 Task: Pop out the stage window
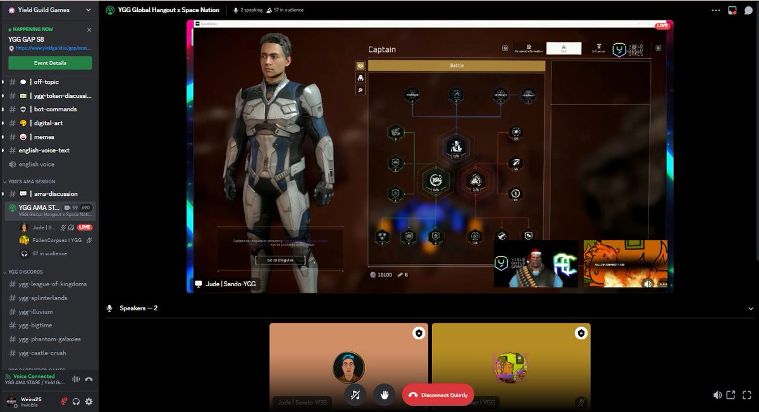[x=731, y=395]
